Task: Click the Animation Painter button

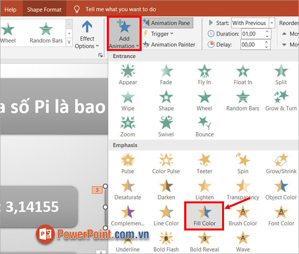Action: coord(169,45)
